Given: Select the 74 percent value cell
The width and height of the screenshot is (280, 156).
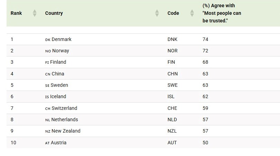Looking at the screenshot, I should pos(206,39).
